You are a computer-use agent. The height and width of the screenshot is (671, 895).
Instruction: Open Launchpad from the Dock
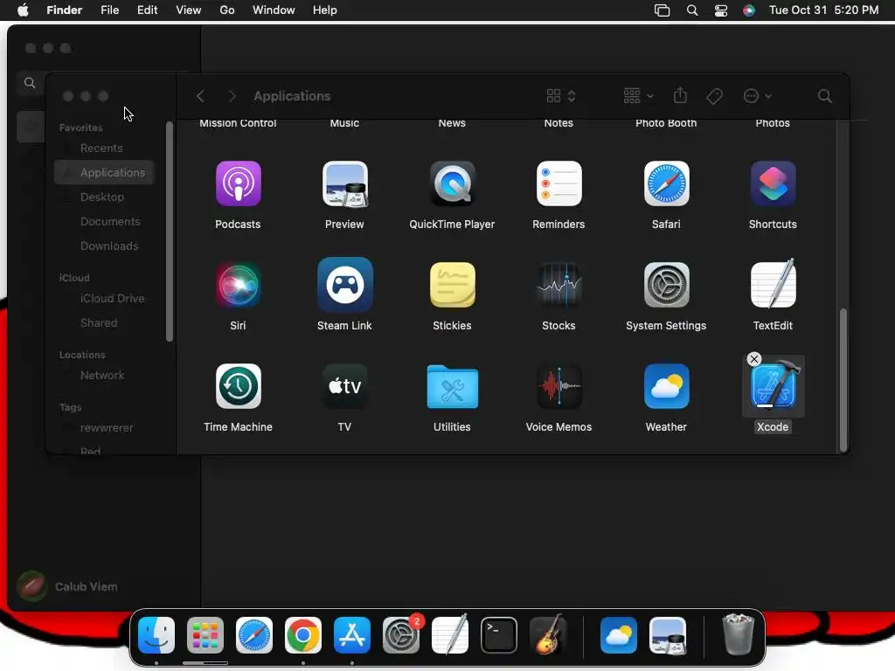(205, 635)
